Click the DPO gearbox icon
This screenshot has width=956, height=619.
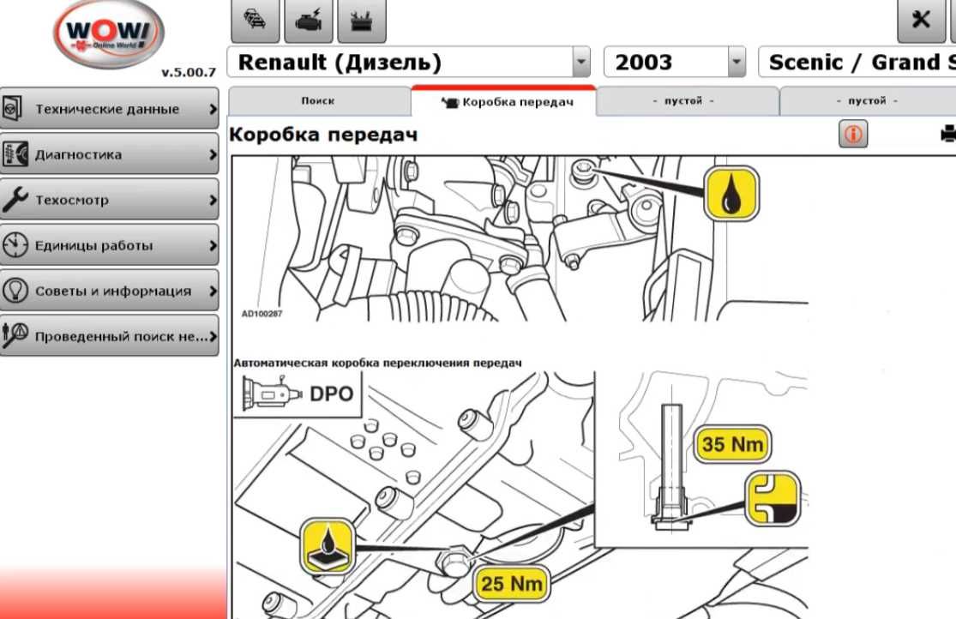click(x=272, y=394)
